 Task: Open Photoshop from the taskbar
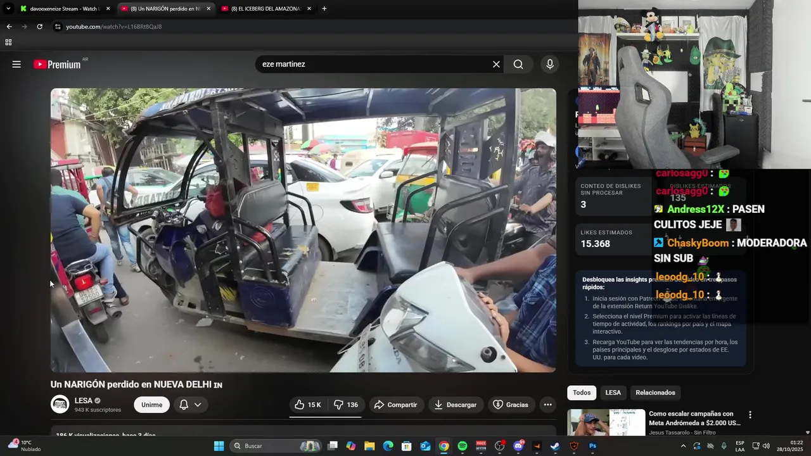[x=592, y=446]
